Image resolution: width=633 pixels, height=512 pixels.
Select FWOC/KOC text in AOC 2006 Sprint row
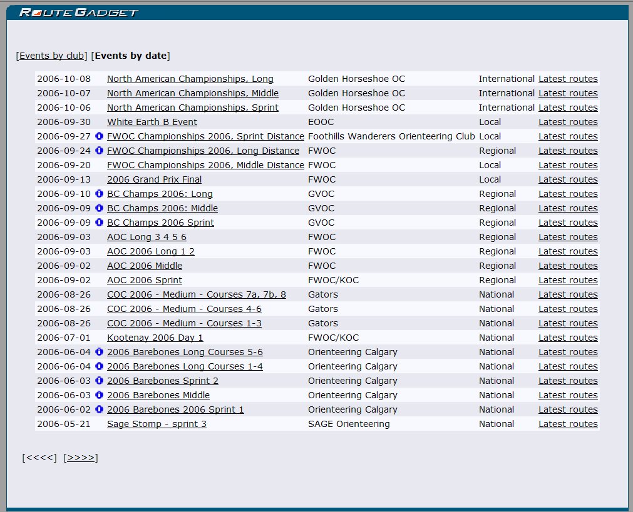pos(334,280)
